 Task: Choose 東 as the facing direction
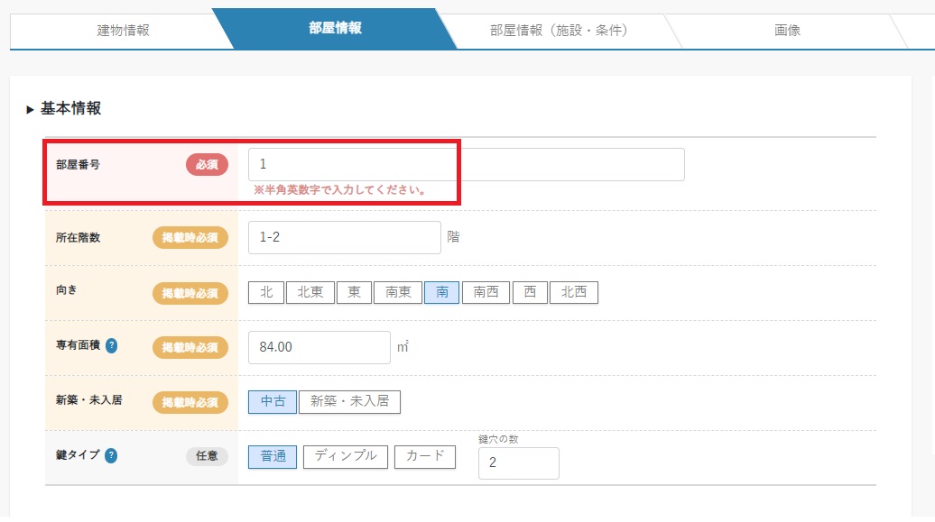(x=354, y=292)
